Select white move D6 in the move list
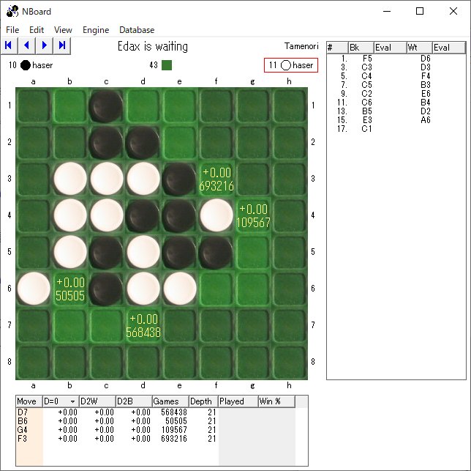This screenshot has width=471, height=471. (426, 59)
